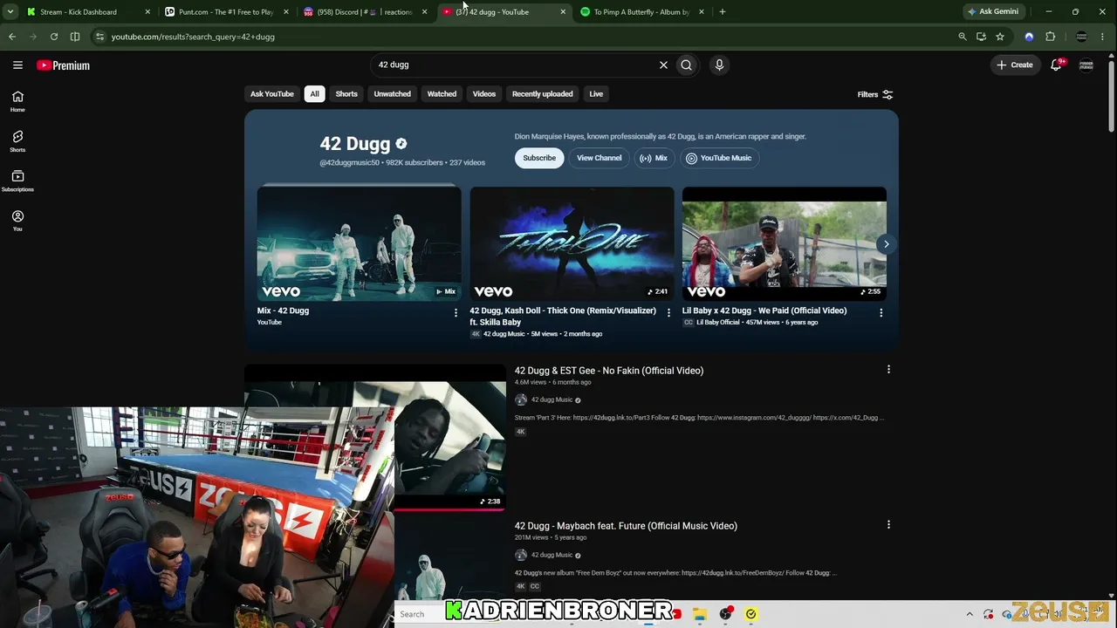The image size is (1117, 628).
Task: Play the Thick One remix thumbnail
Action: 572,244
